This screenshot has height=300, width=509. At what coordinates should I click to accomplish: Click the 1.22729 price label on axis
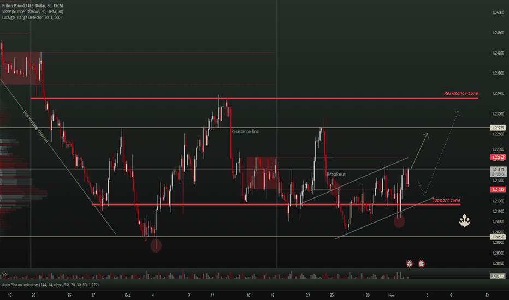[498, 128]
